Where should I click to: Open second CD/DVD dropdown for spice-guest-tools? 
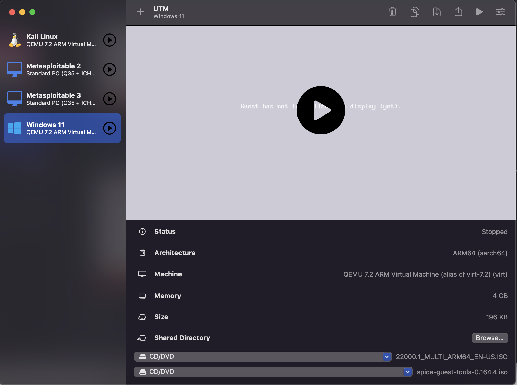407,372
